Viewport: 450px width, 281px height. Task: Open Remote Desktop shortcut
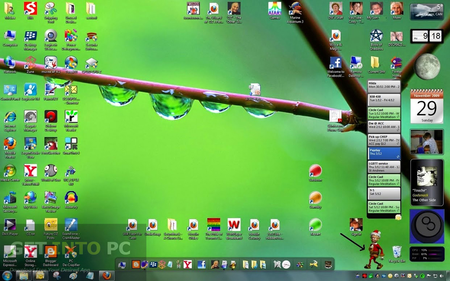click(x=356, y=67)
